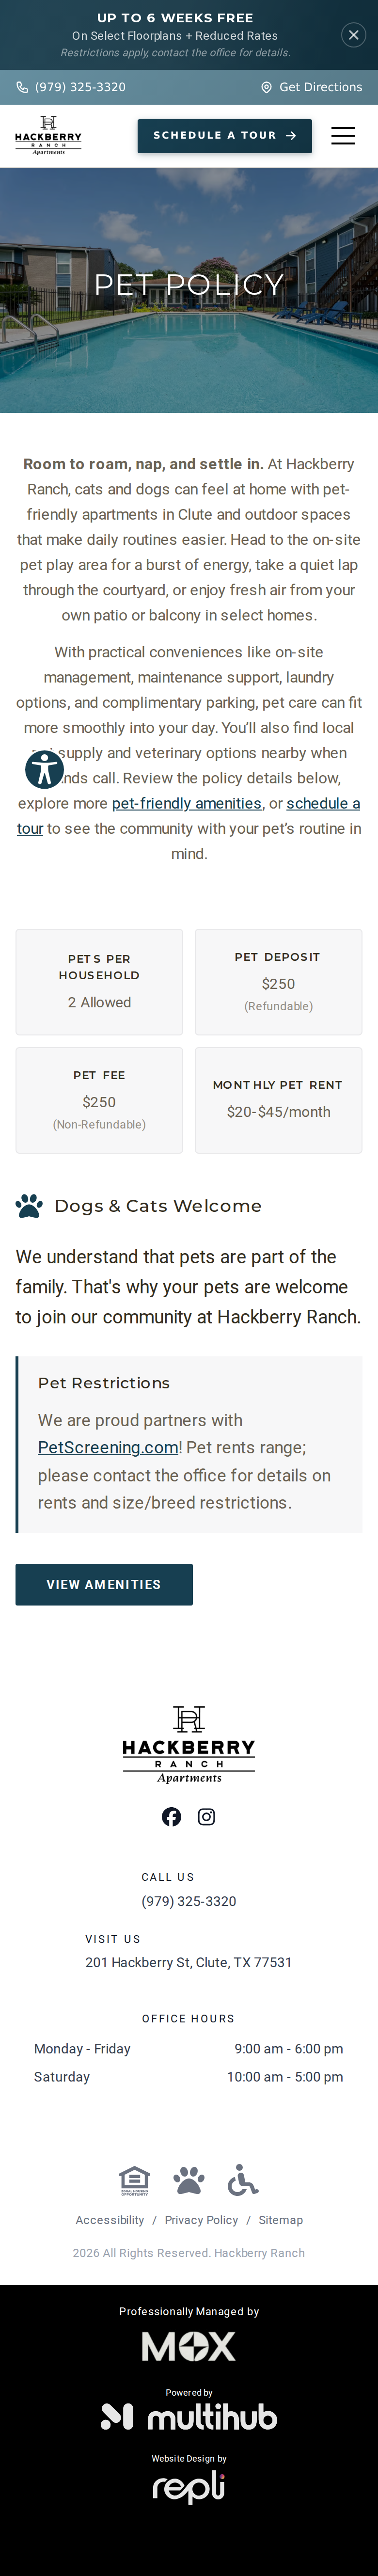Viewport: 378px width, 2576px height.
Task: Click the Get Directions location pin icon
Action: 266,87
